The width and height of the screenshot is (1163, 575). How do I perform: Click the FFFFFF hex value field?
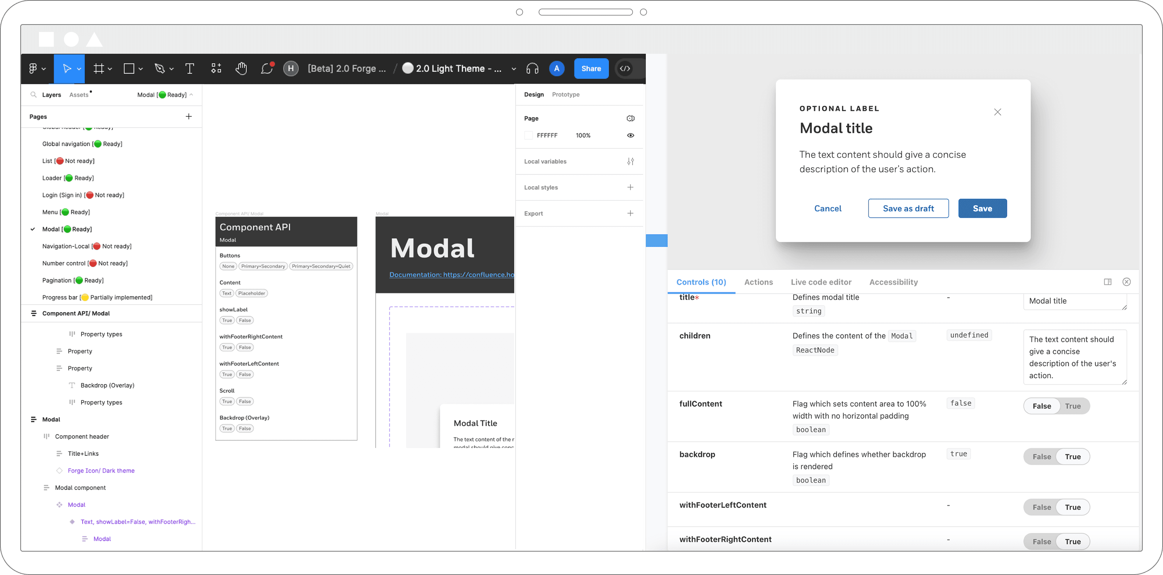547,136
